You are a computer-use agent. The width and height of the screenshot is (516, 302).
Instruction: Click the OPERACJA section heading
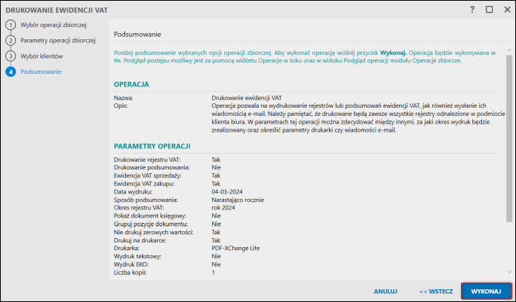click(x=131, y=84)
